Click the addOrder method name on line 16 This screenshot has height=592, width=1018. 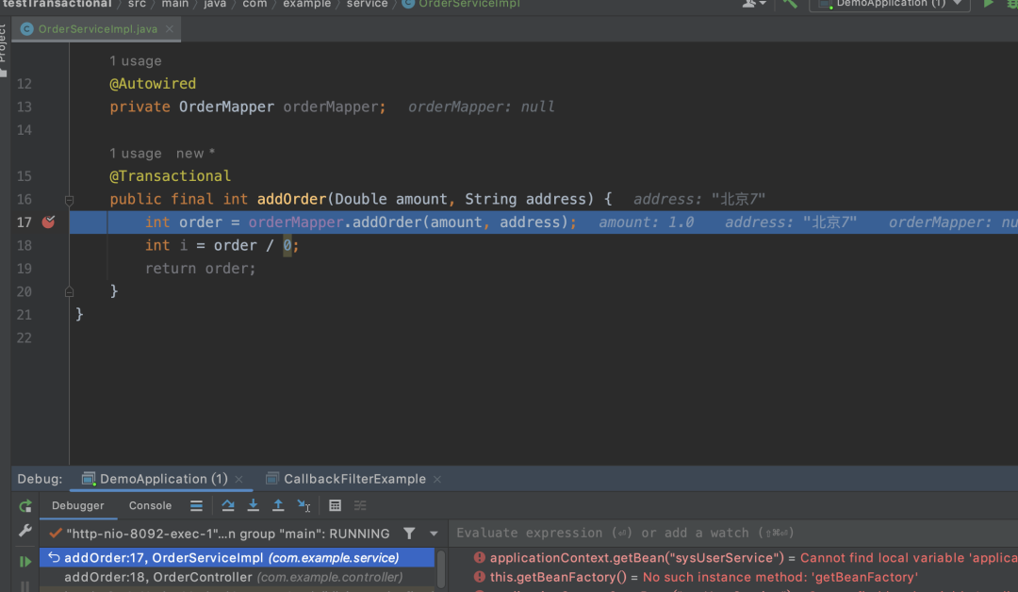point(291,199)
